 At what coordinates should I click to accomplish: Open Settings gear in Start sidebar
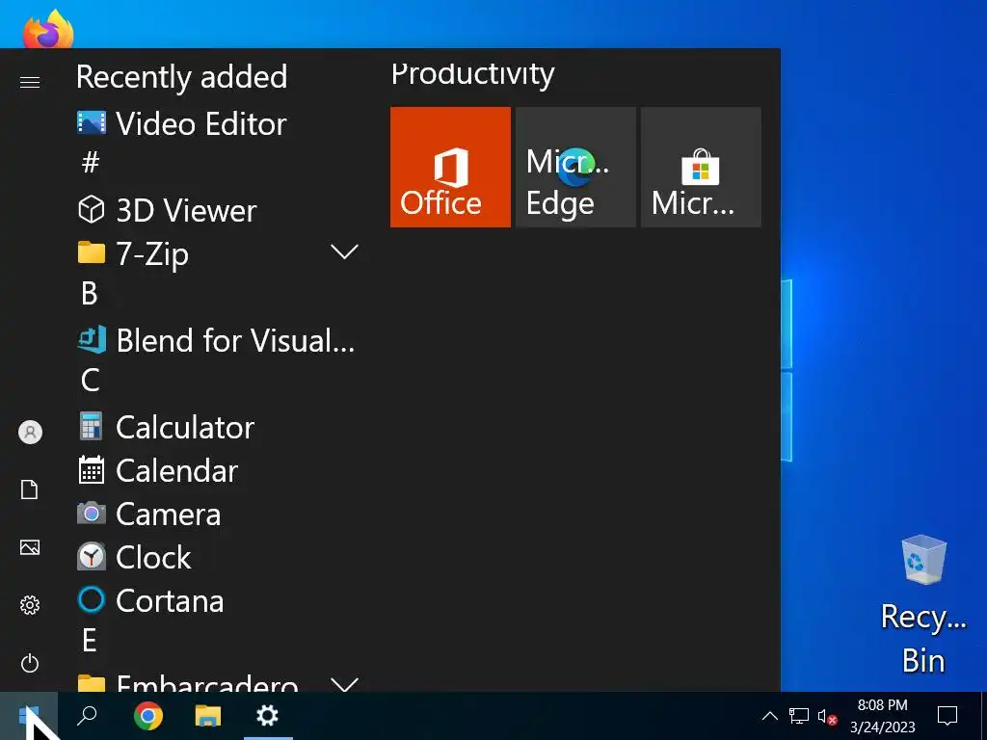(30, 605)
